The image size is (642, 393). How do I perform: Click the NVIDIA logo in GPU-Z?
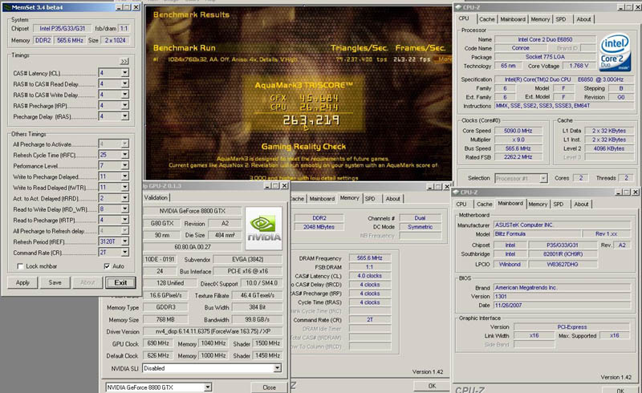click(264, 229)
